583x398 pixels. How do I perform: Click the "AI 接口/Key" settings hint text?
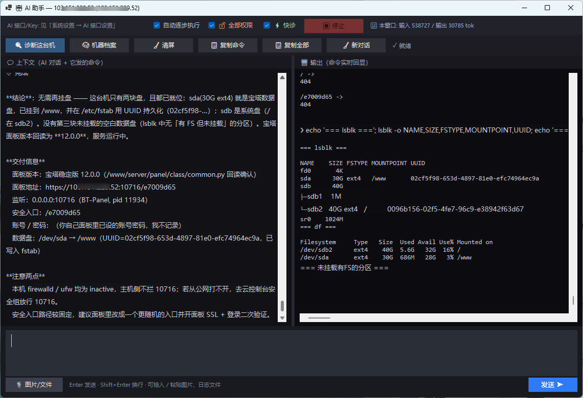[61, 25]
